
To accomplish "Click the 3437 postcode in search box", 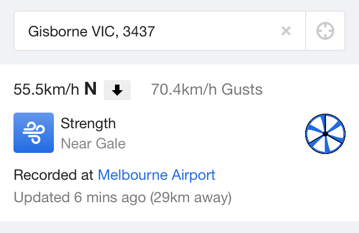I will tap(139, 31).
